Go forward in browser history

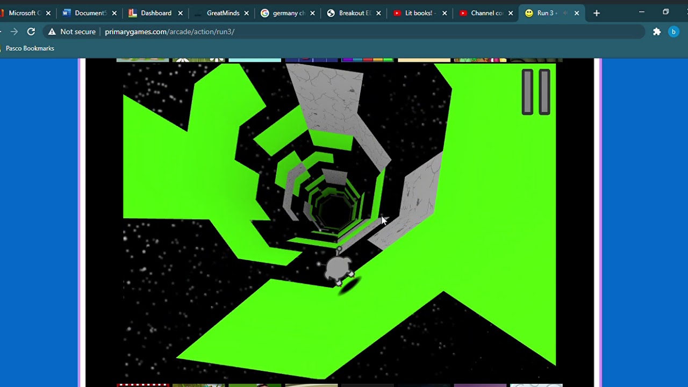click(x=14, y=32)
